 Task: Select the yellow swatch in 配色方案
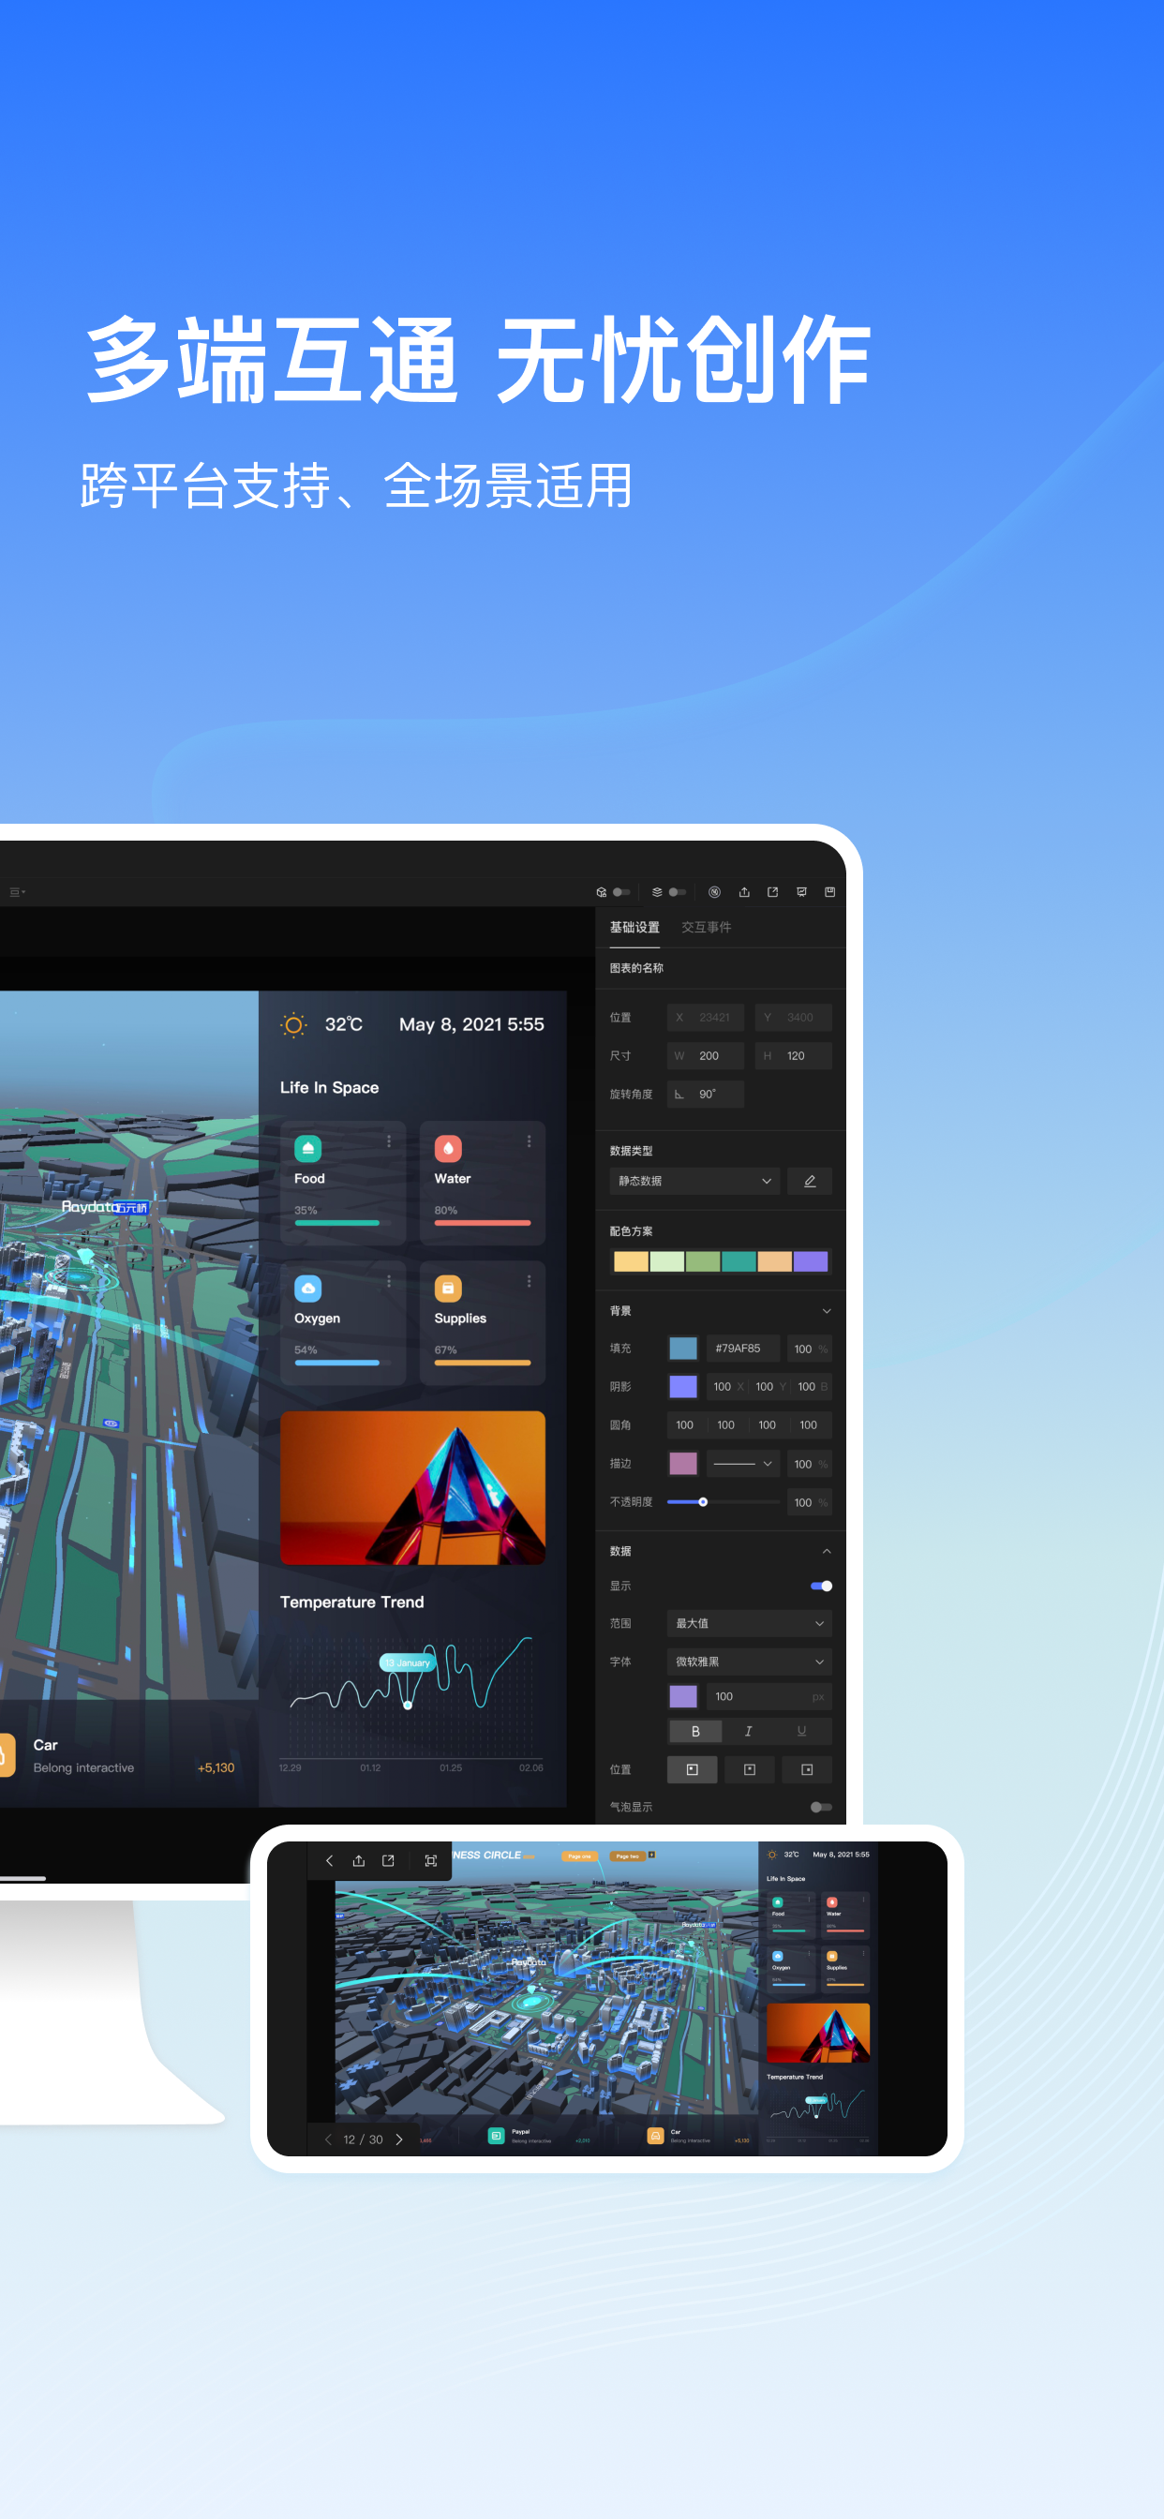(x=631, y=1261)
